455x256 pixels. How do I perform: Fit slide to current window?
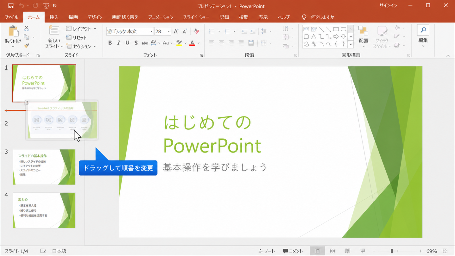coord(445,251)
